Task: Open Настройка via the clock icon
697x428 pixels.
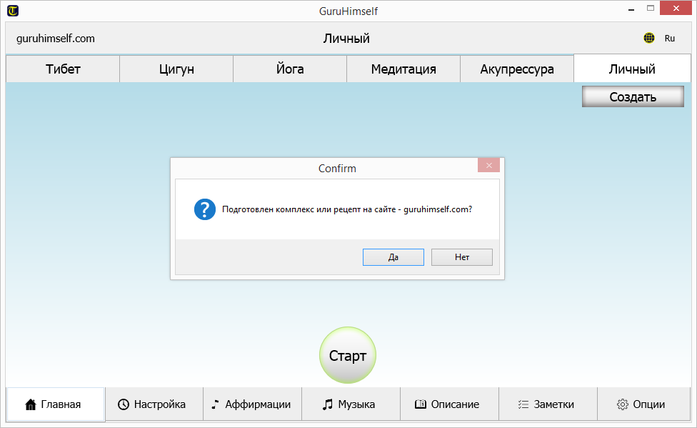Action: [124, 404]
